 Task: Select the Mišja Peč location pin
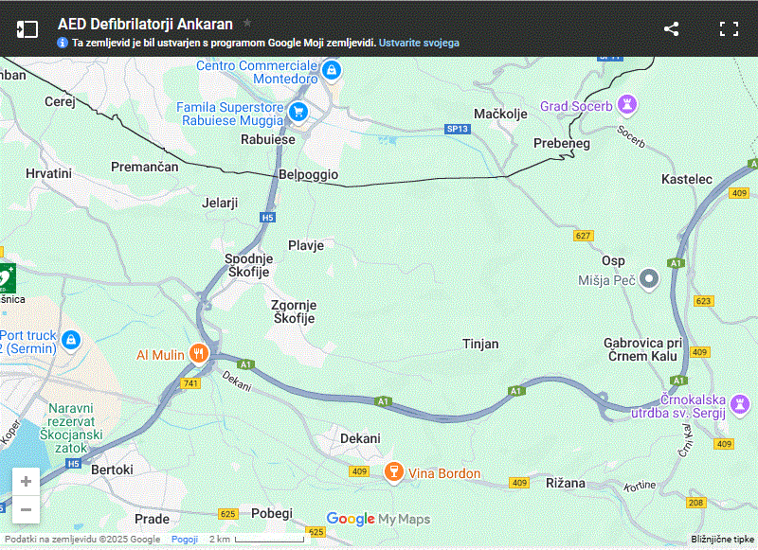(649, 279)
